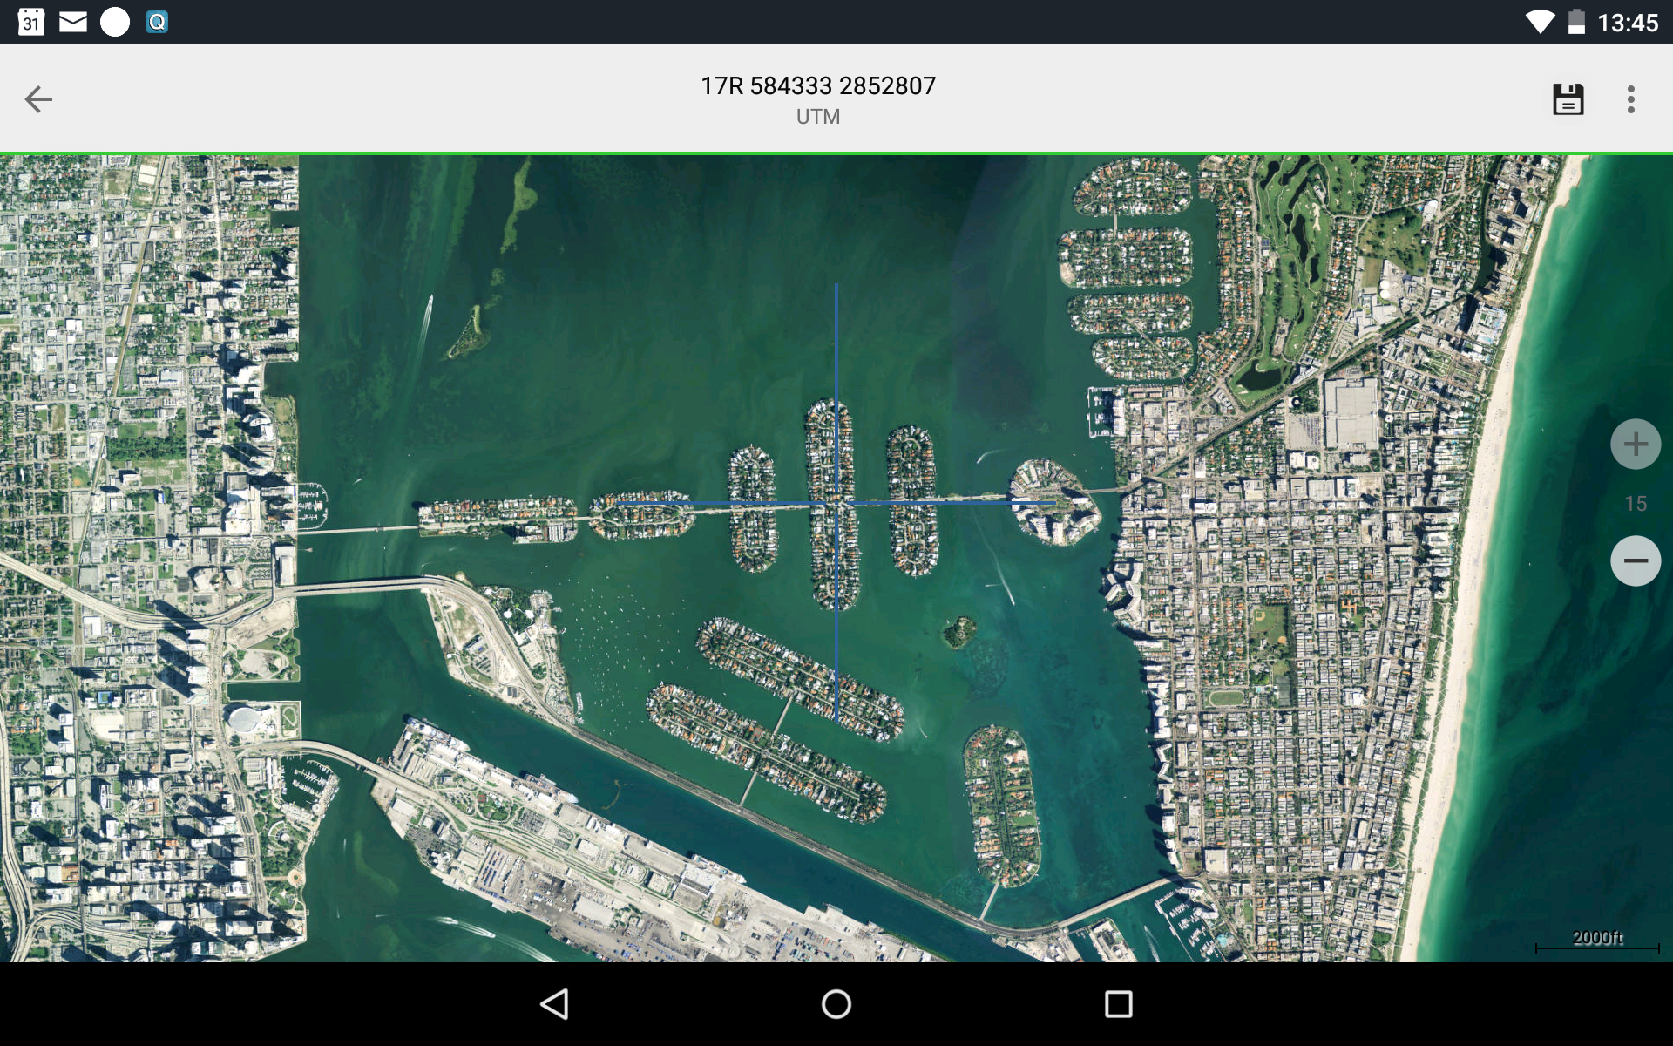Image resolution: width=1673 pixels, height=1046 pixels.
Task: Tap the UTM coordinate format label
Action: click(818, 117)
